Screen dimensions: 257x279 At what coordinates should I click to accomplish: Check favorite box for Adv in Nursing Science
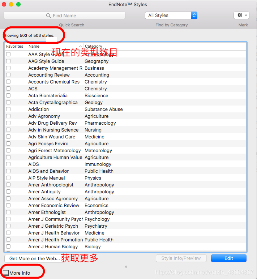pyautogui.click(x=8, y=130)
